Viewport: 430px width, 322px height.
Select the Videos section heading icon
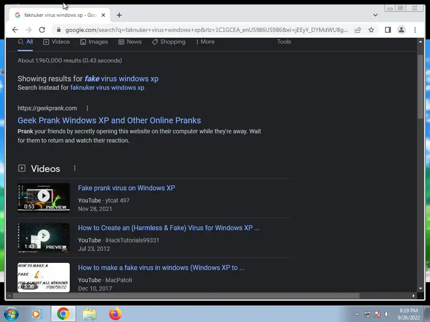(x=22, y=168)
